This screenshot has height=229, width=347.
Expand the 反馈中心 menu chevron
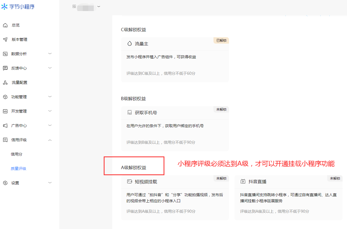[50, 68]
